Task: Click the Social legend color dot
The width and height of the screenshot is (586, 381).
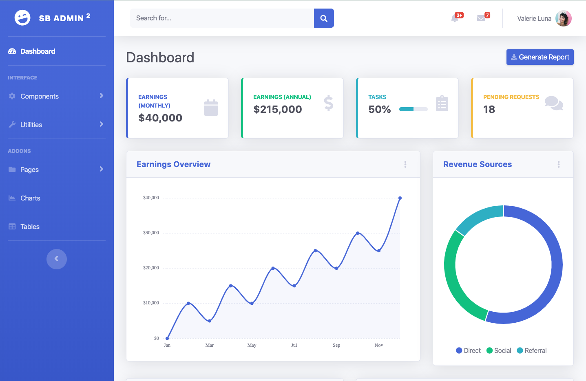Action: [490, 350]
